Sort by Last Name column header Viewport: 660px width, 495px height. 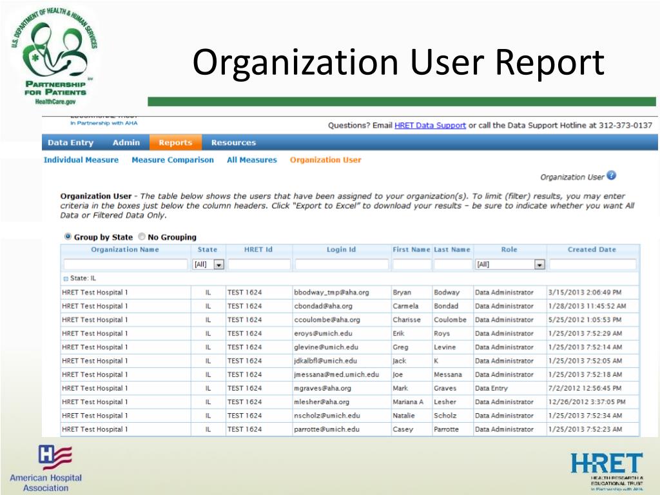pyautogui.click(x=452, y=249)
